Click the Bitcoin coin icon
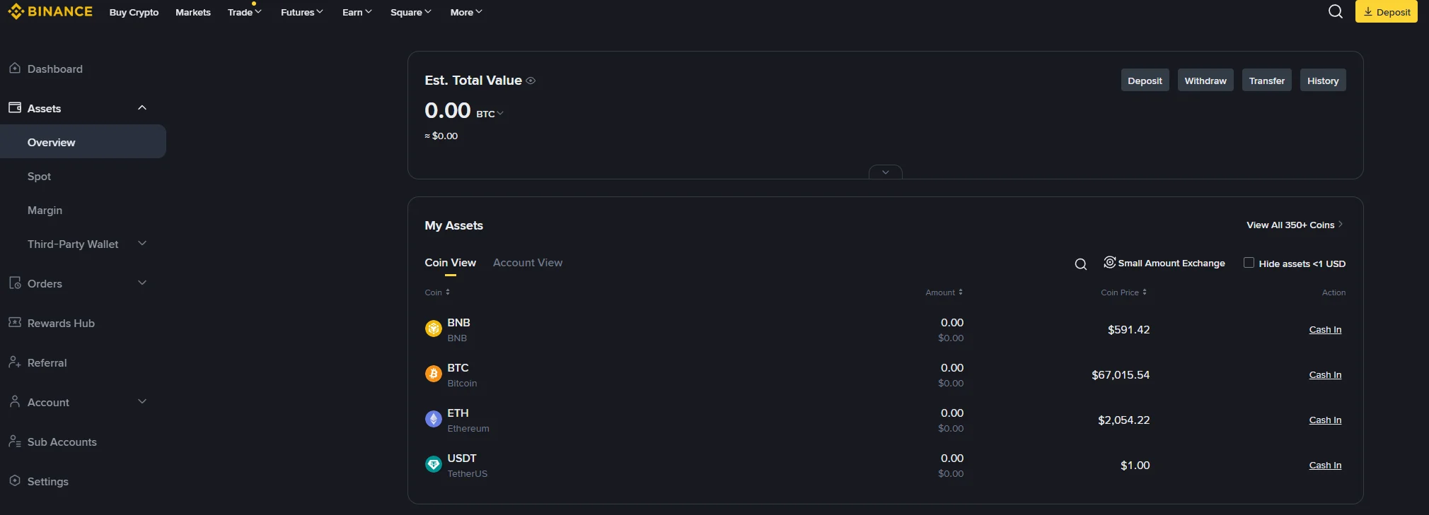Viewport: 1429px width, 515px height. point(433,374)
